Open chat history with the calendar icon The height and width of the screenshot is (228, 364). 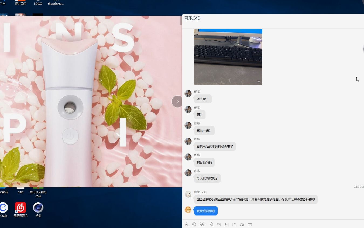click(x=250, y=224)
